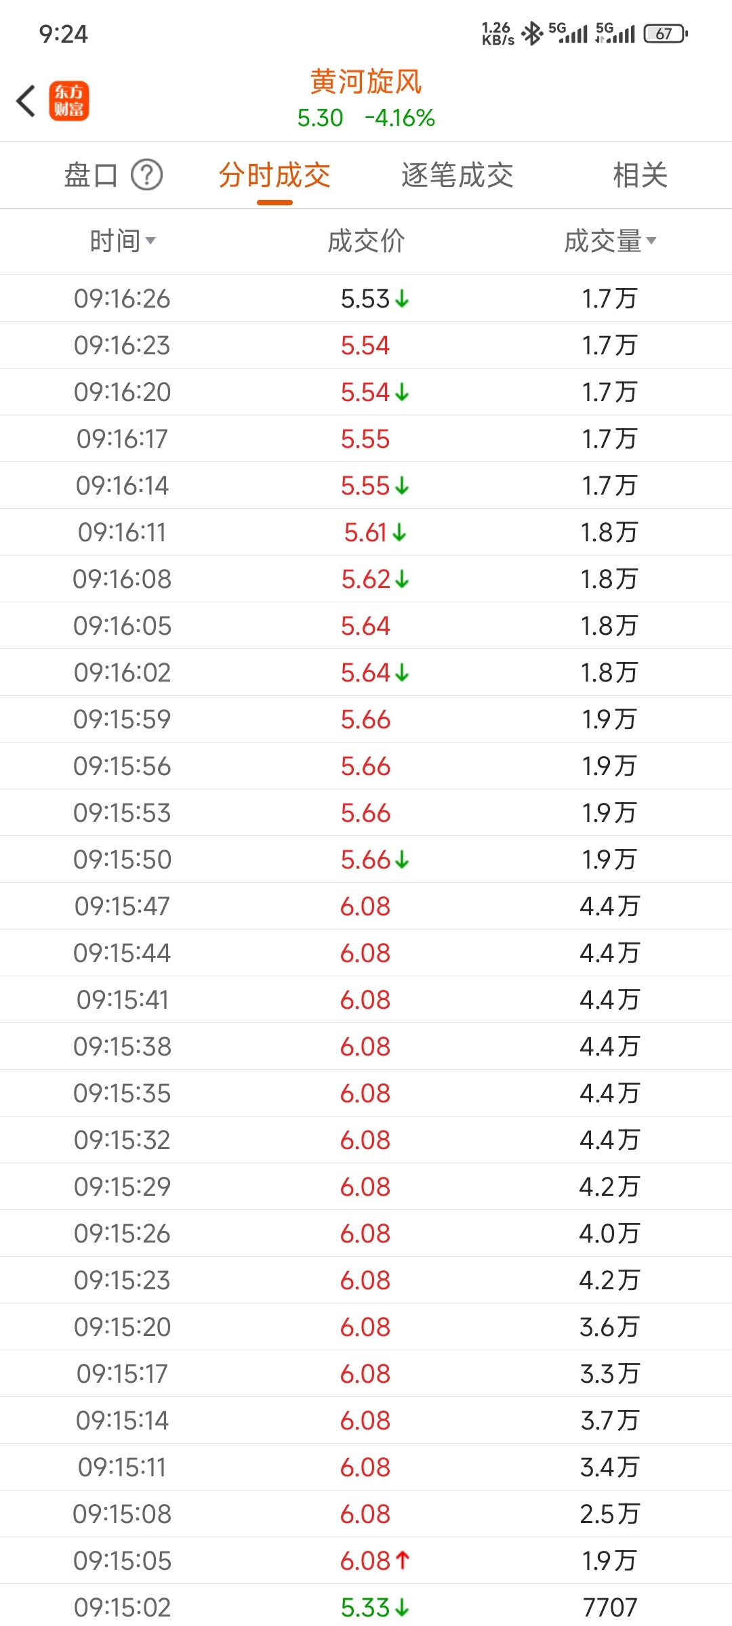
Task: Toggle 时间 column sort order
Action: [x=122, y=241]
